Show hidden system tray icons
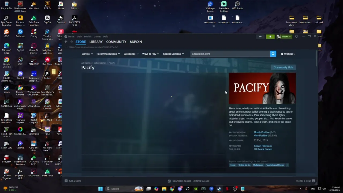This screenshot has height=193, width=343. (x=300, y=189)
